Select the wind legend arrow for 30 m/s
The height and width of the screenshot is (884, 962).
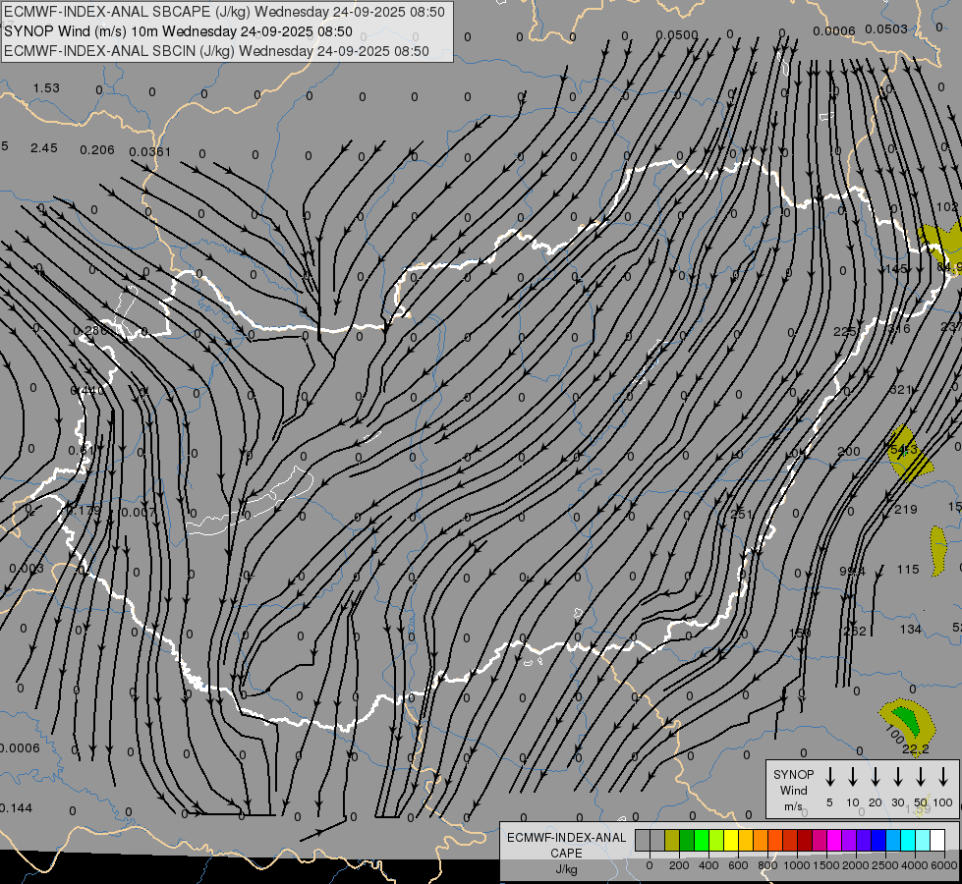pos(897,776)
